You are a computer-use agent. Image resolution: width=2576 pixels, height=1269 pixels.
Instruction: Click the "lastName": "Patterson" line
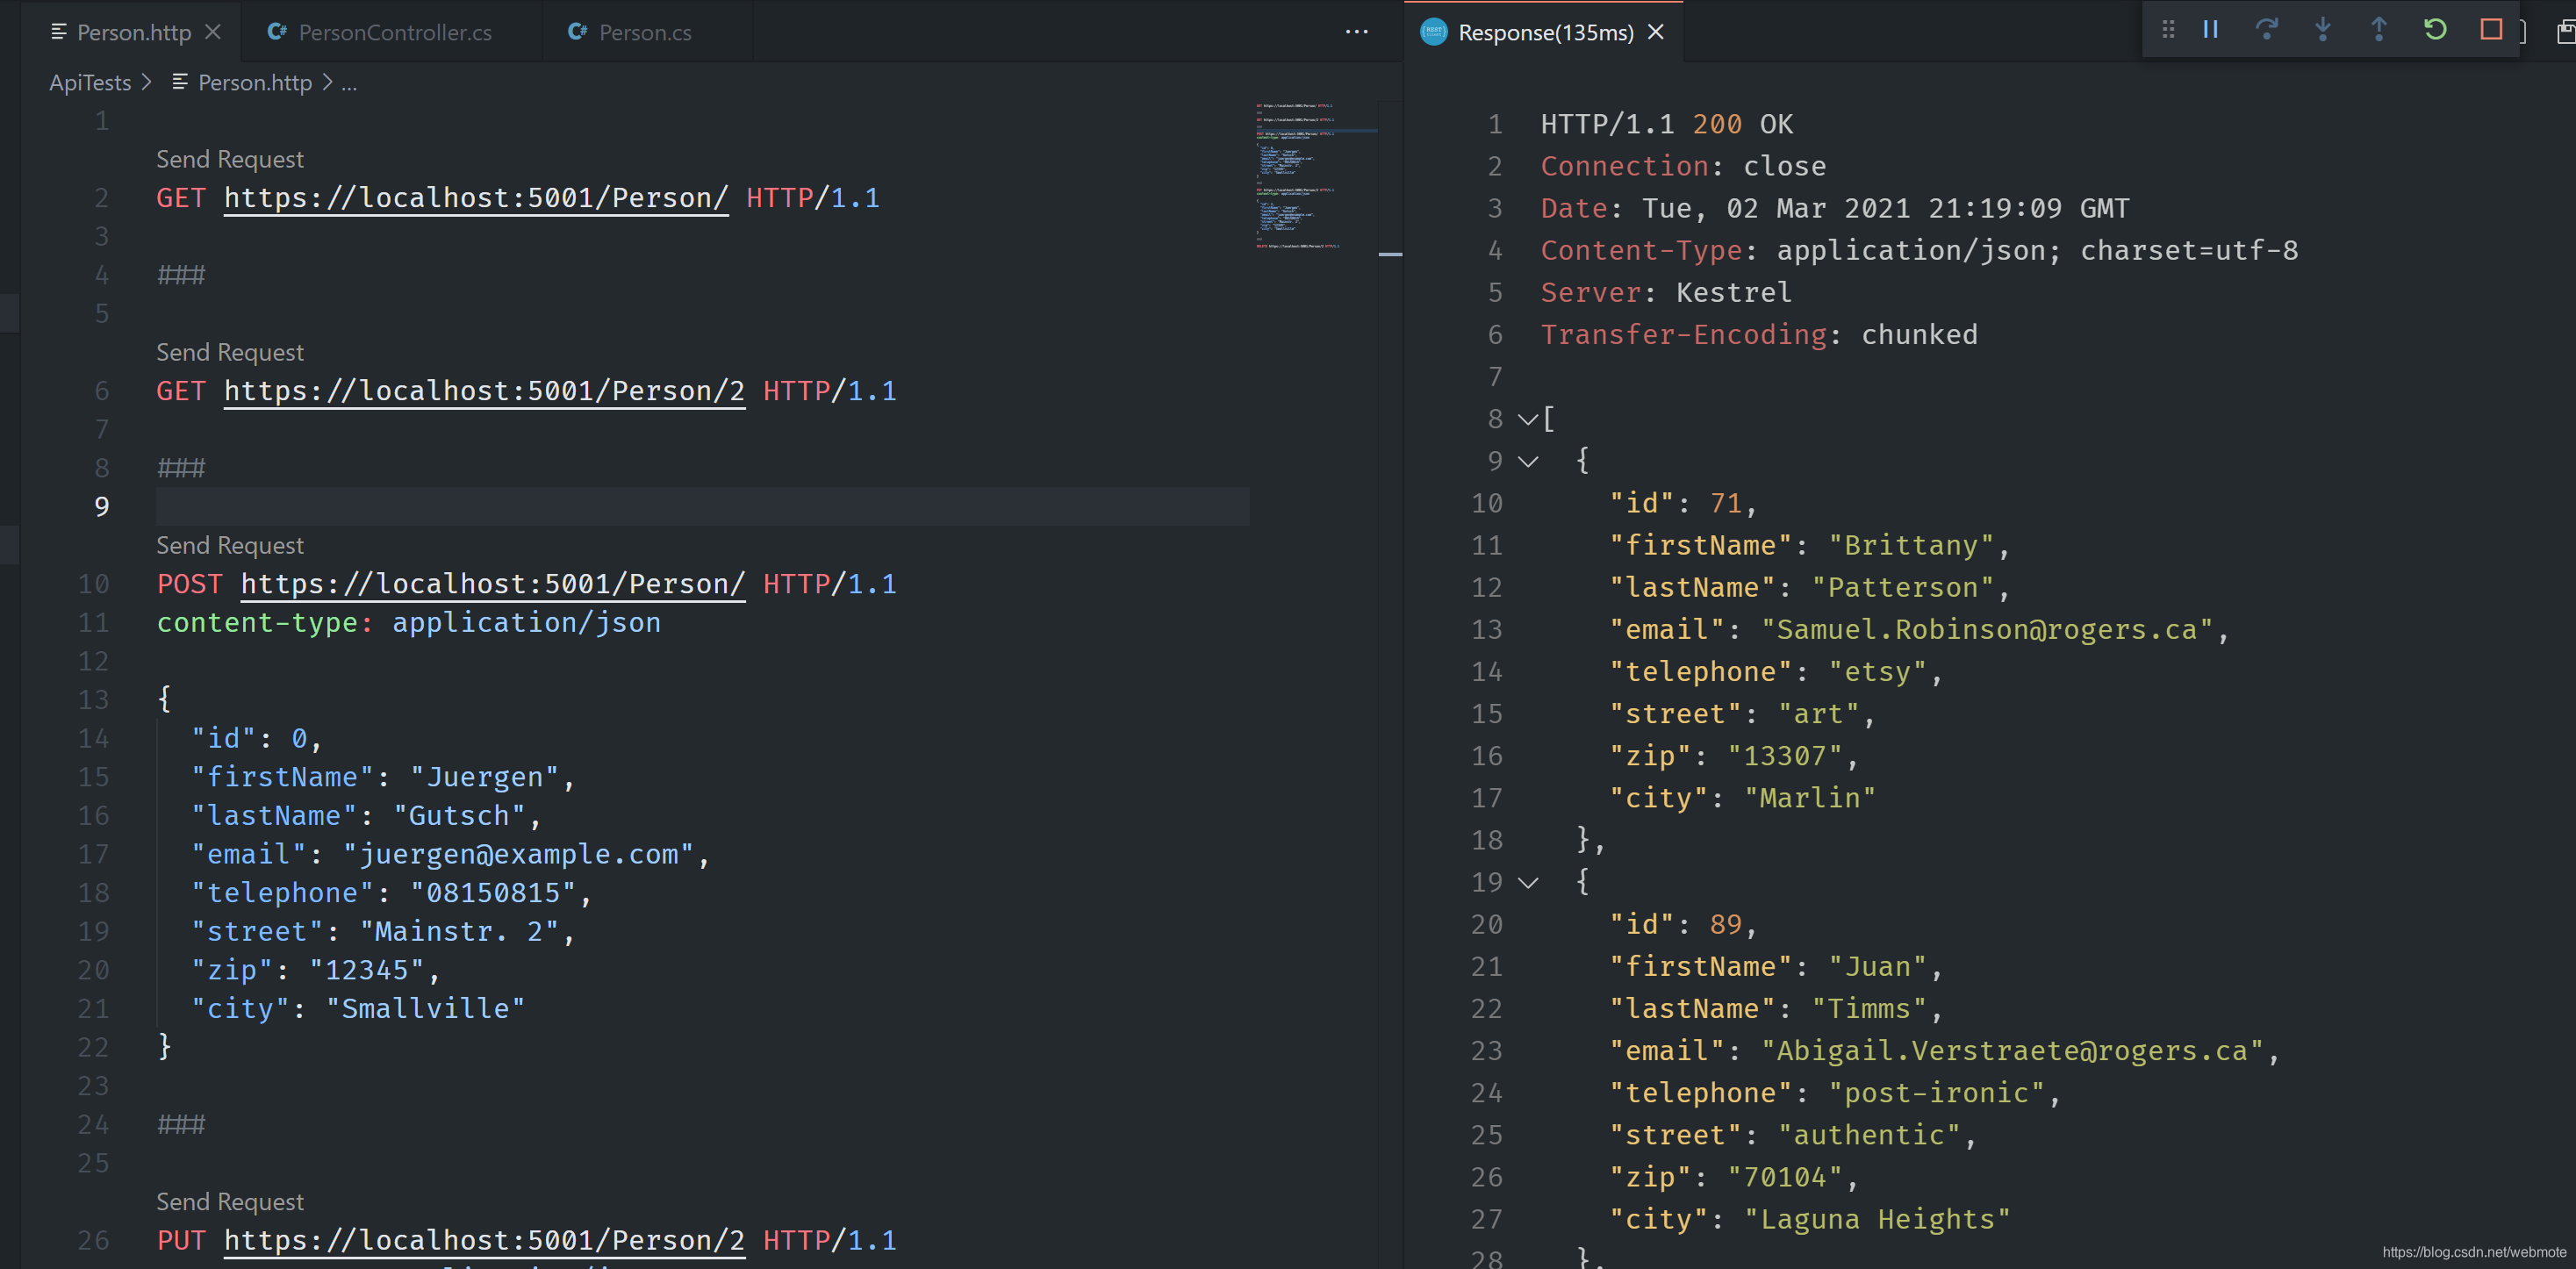point(1809,587)
